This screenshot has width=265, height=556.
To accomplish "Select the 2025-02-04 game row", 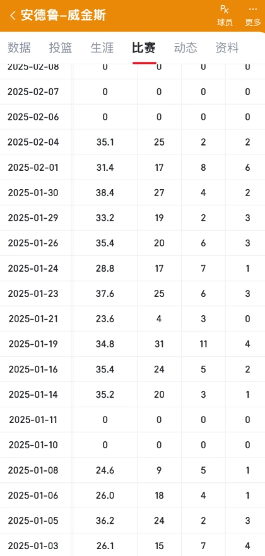I will point(132,142).
